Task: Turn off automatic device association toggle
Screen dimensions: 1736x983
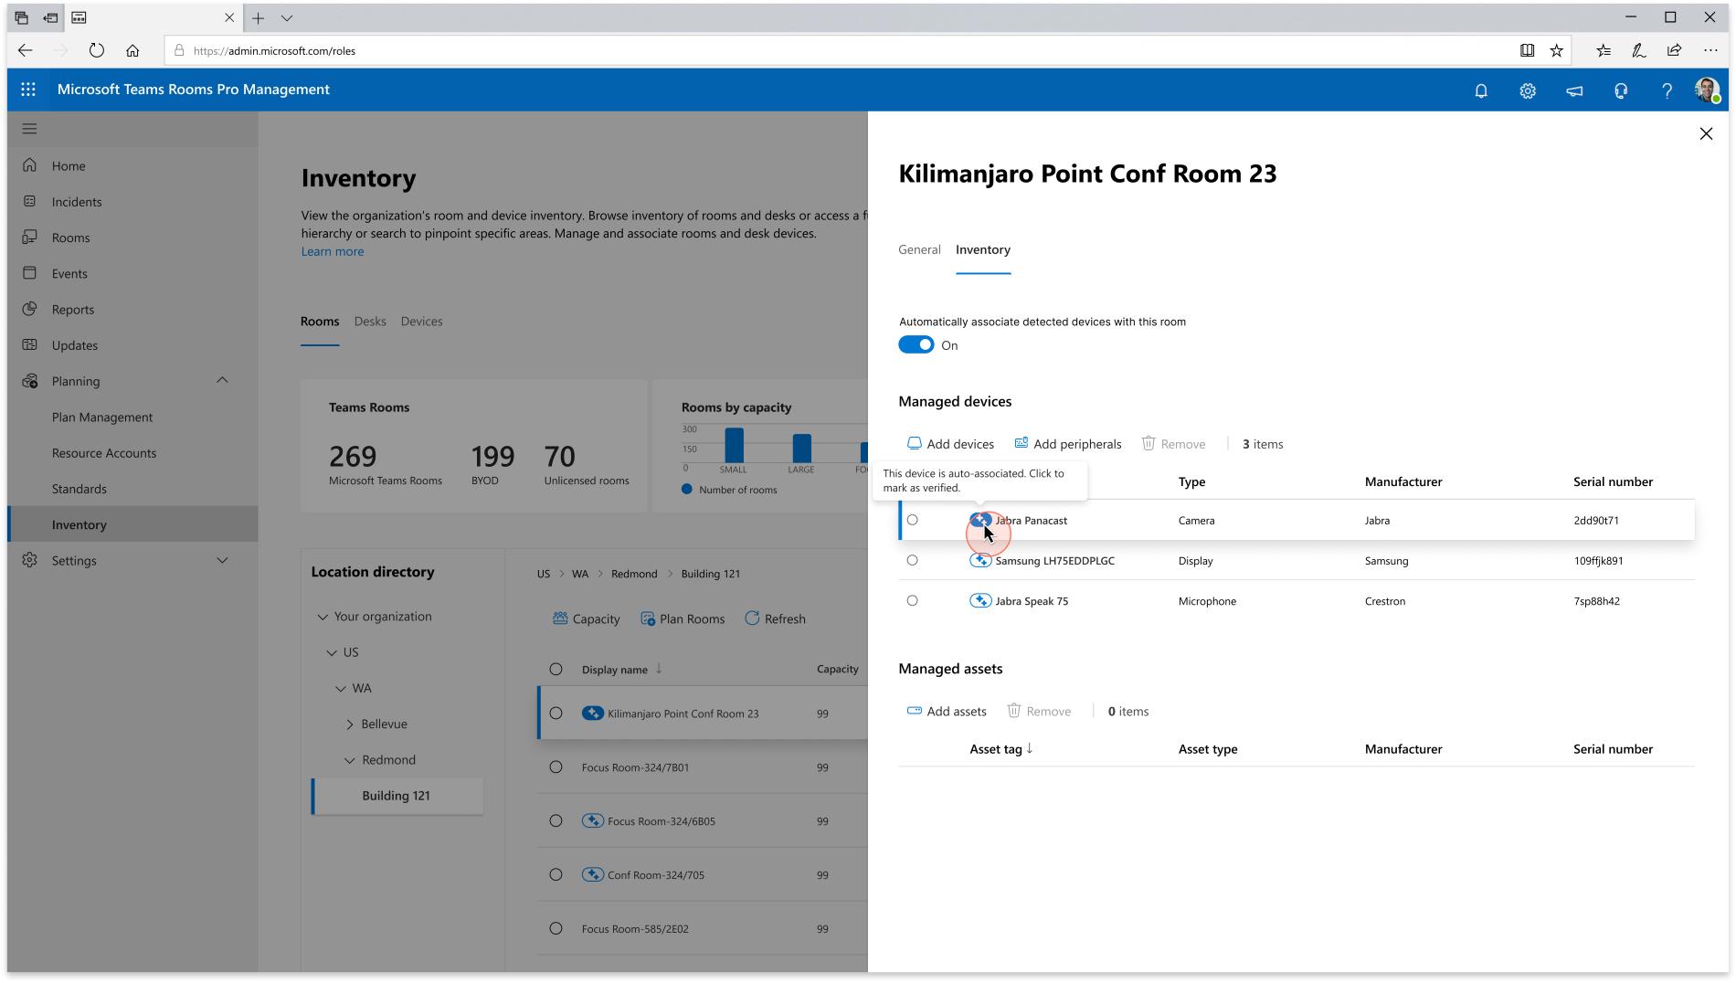Action: tap(916, 345)
